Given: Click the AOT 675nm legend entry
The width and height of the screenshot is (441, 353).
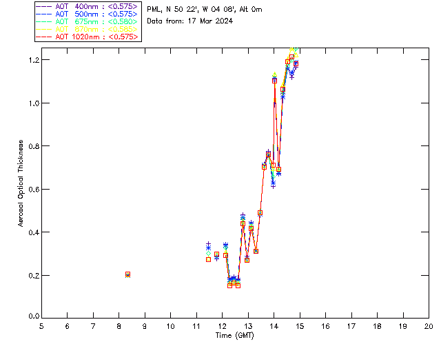Looking at the screenshot, I should [87, 21].
